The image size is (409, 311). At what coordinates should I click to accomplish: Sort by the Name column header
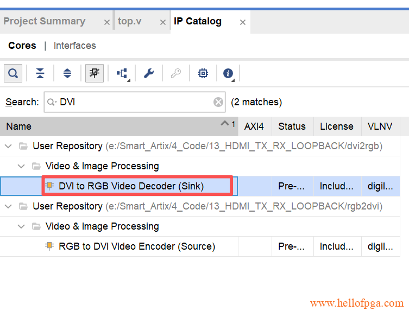109,126
